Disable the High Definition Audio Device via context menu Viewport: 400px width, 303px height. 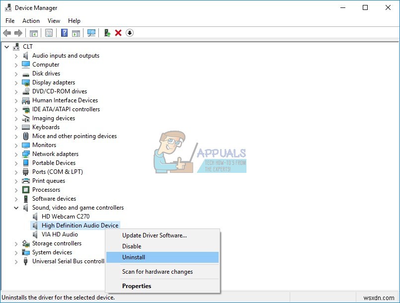[133, 246]
